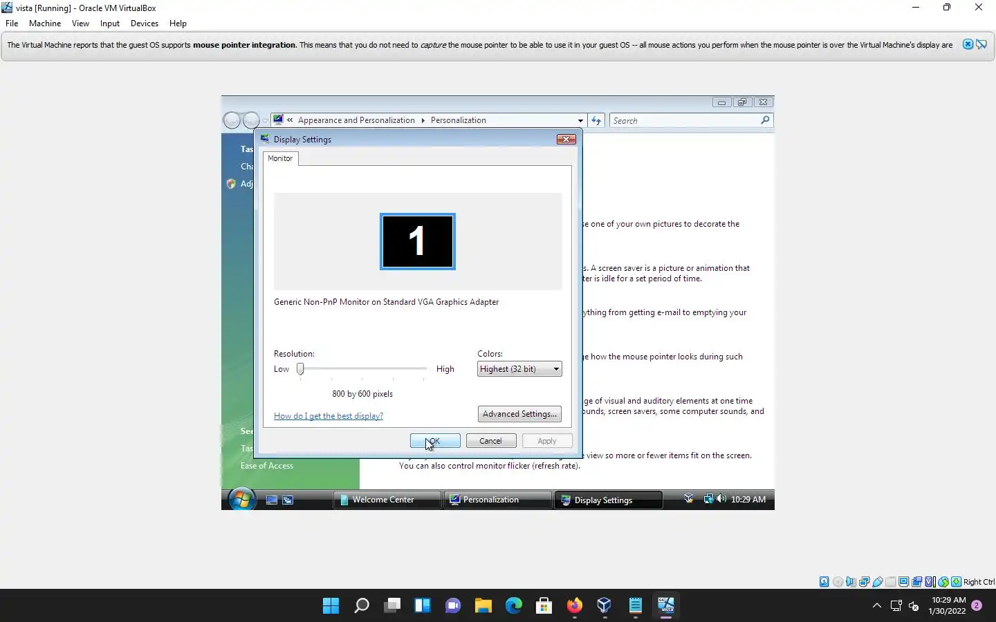
Task: Click the Vista tray volume speaker icon
Action: 721,499
